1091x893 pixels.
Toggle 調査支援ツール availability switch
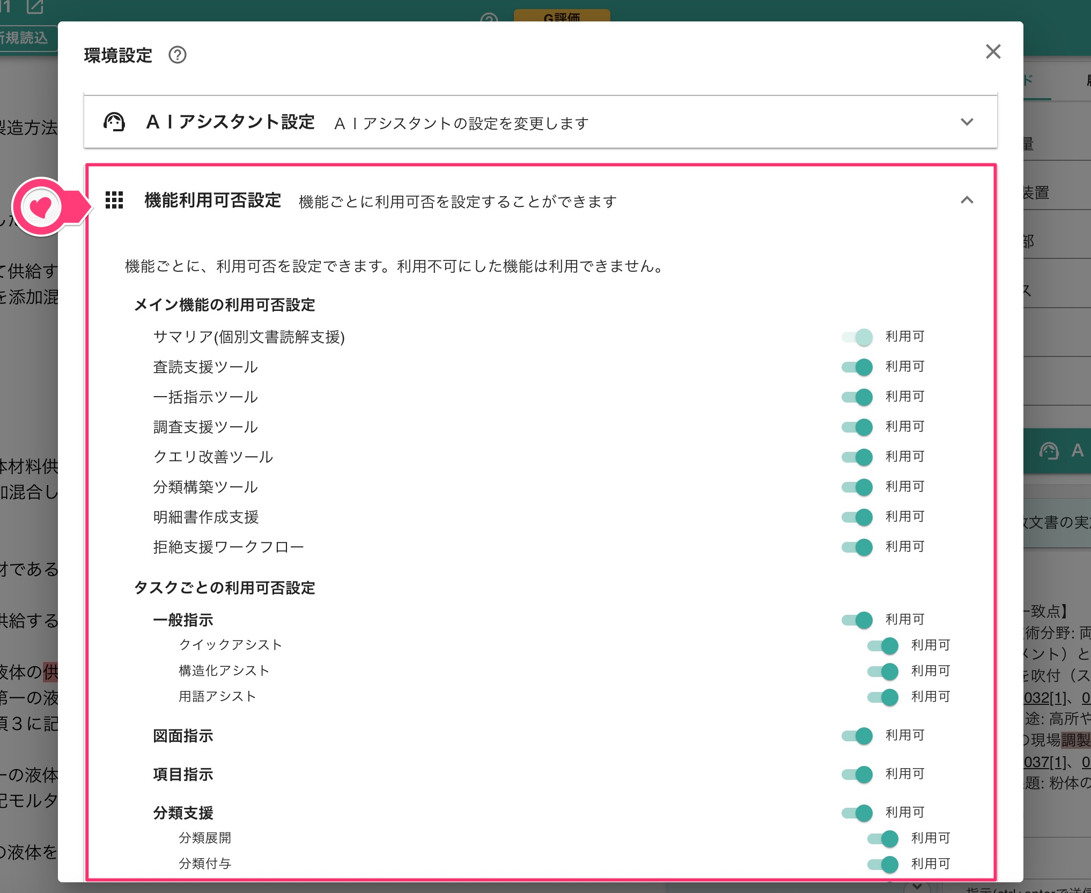pos(857,427)
